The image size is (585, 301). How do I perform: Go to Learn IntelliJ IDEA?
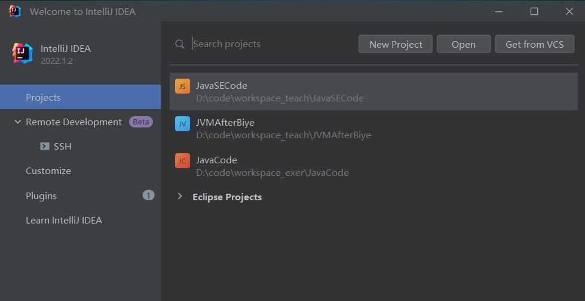pyautogui.click(x=64, y=221)
